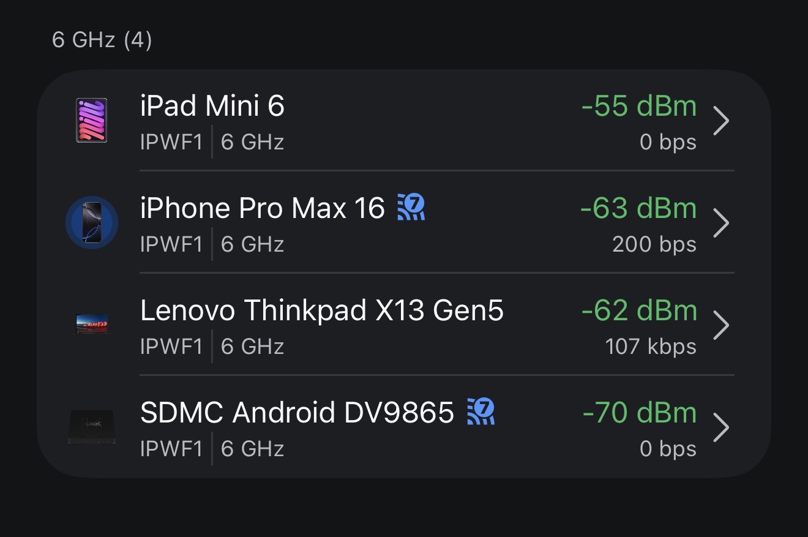Click the 6 GHz (4) section header
Screen dimensions: 808x537
[x=102, y=40]
